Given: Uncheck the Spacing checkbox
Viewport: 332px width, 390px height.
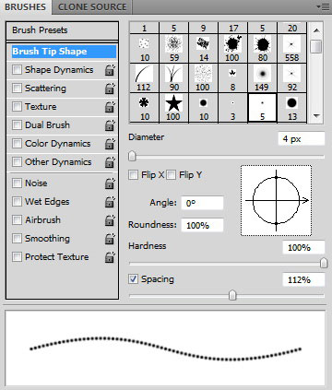Looking at the screenshot, I should click(x=133, y=279).
